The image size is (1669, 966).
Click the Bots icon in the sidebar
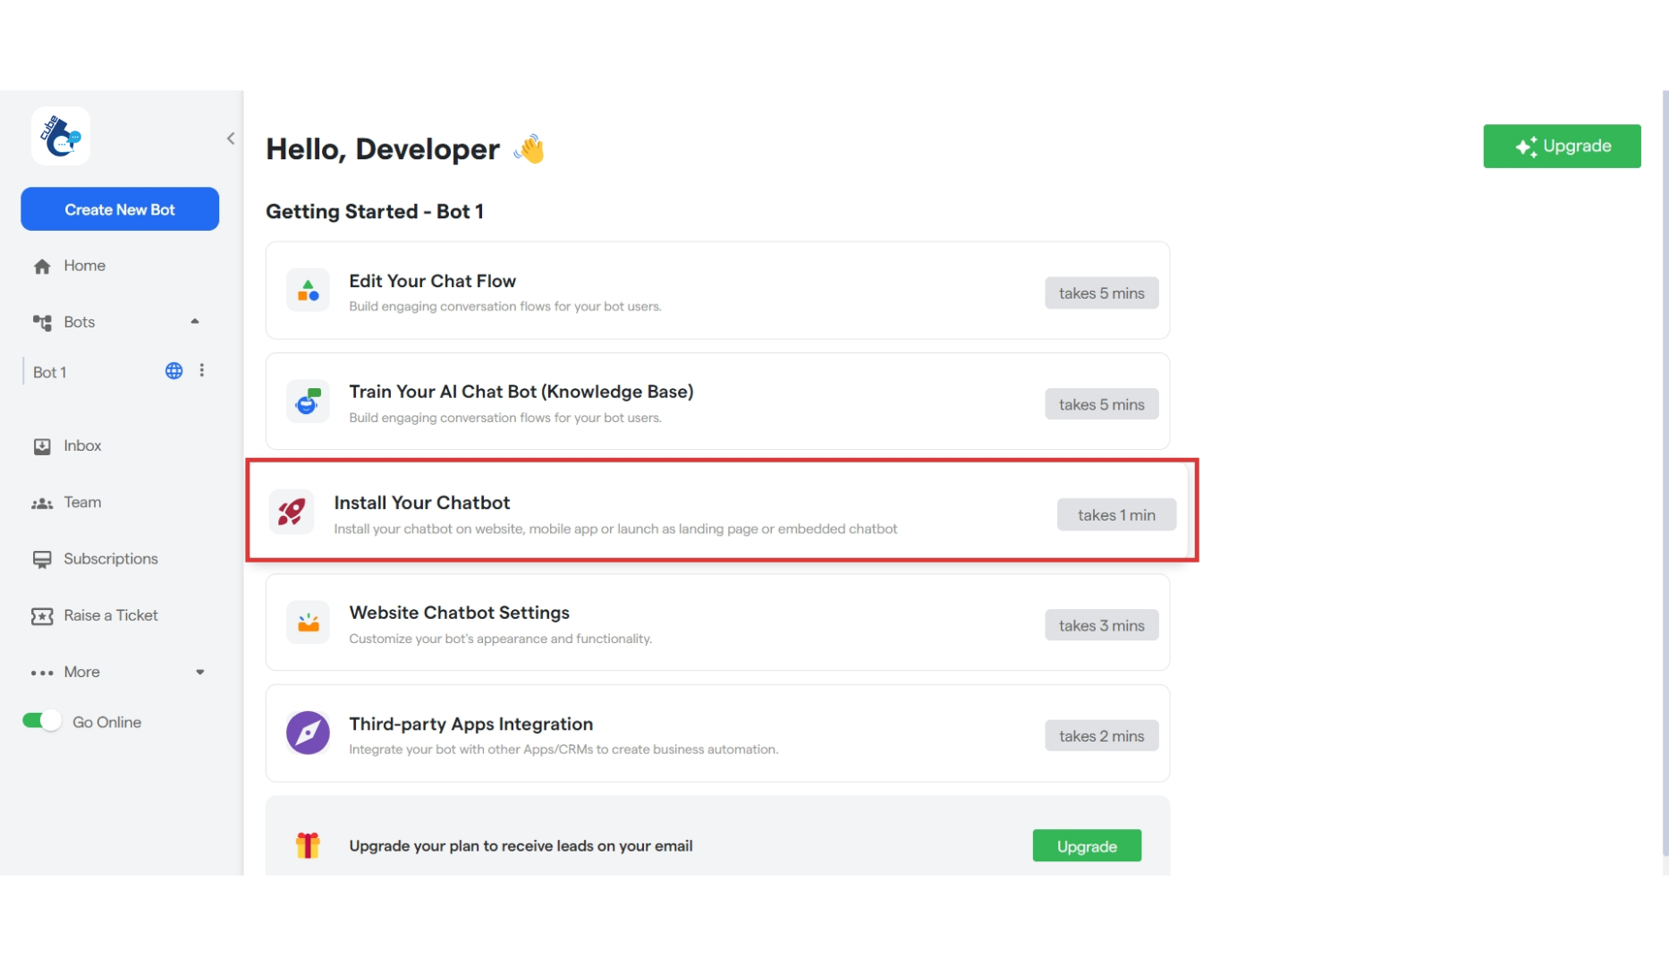[42, 322]
